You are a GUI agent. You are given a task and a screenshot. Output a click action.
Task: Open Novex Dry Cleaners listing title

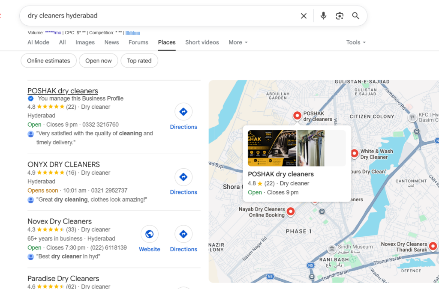60,221
